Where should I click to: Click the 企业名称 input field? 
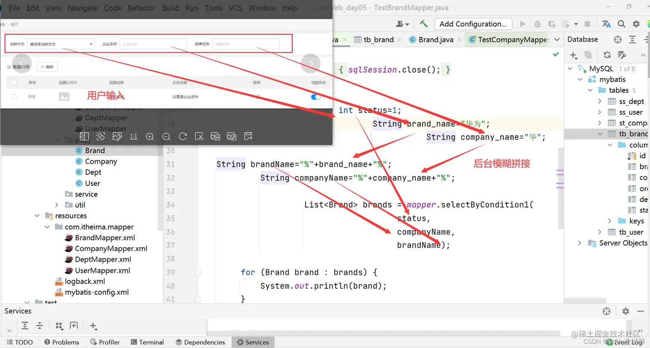tap(153, 44)
